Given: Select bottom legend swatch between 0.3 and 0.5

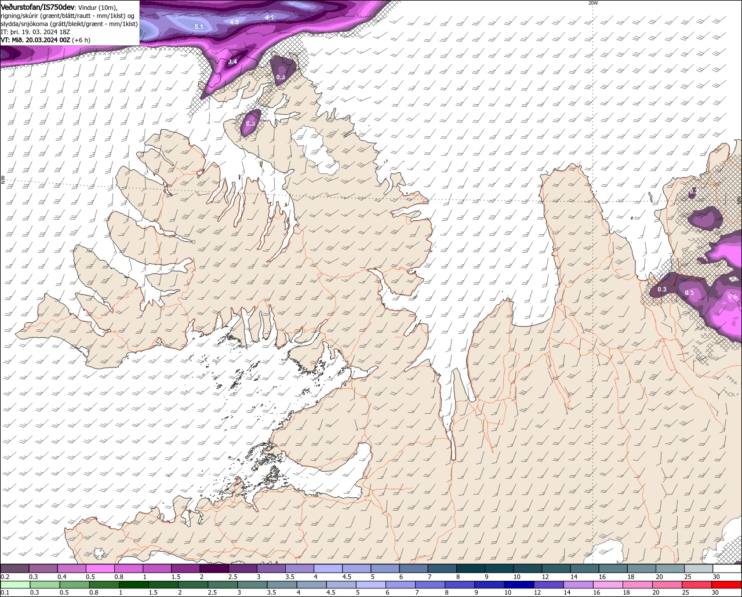Looking at the screenshot, I should (45, 585).
